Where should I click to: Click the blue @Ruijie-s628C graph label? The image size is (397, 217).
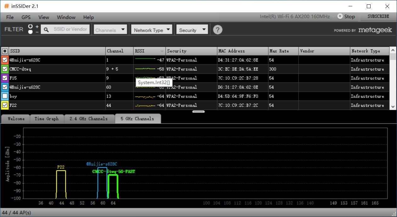[102, 164]
